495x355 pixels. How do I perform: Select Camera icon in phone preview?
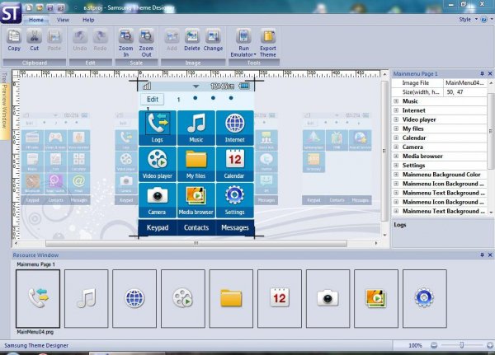tap(158, 195)
